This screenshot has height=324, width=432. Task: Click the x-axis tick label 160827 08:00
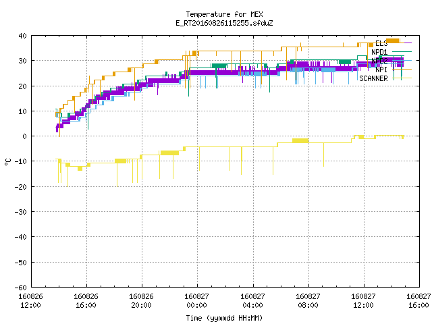pos(308,301)
